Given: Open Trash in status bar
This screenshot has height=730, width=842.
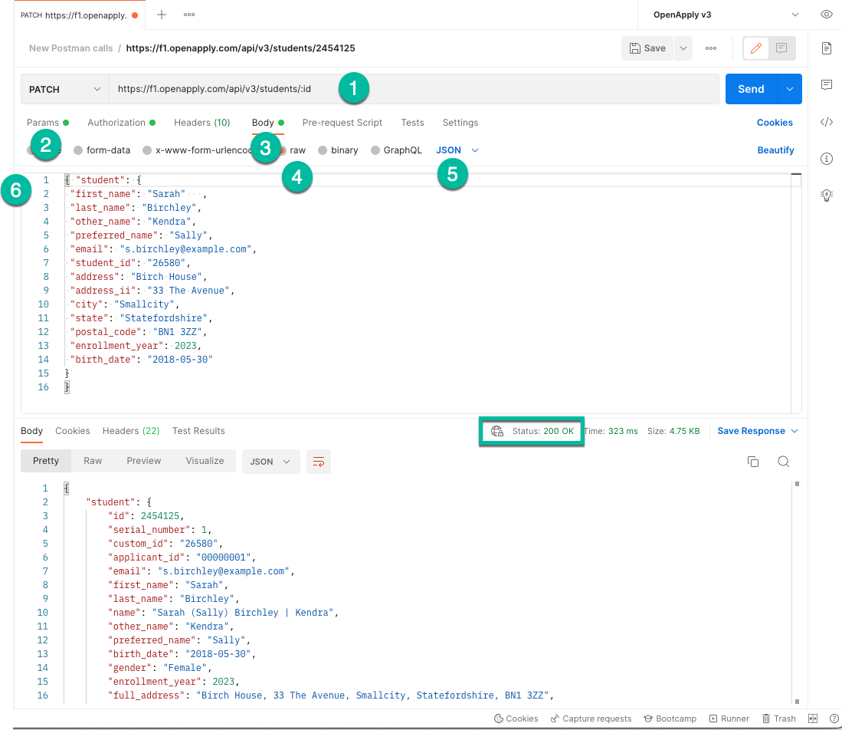Looking at the screenshot, I should (778, 718).
